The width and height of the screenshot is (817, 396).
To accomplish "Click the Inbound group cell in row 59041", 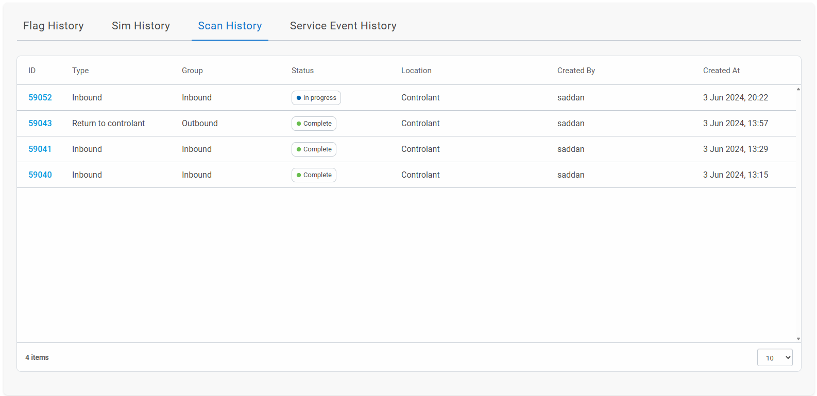I will [197, 149].
